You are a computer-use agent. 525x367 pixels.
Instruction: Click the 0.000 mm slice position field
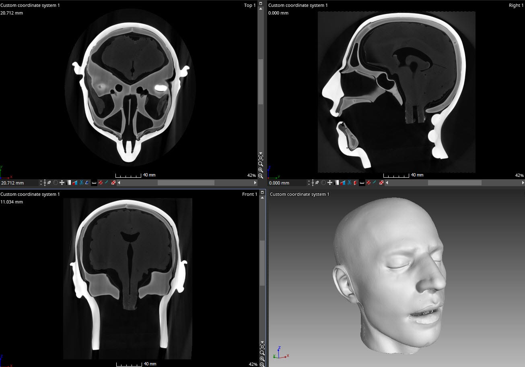point(287,183)
